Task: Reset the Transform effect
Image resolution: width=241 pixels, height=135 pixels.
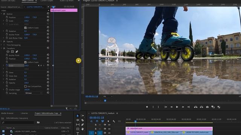Action: (x=48, y=48)
